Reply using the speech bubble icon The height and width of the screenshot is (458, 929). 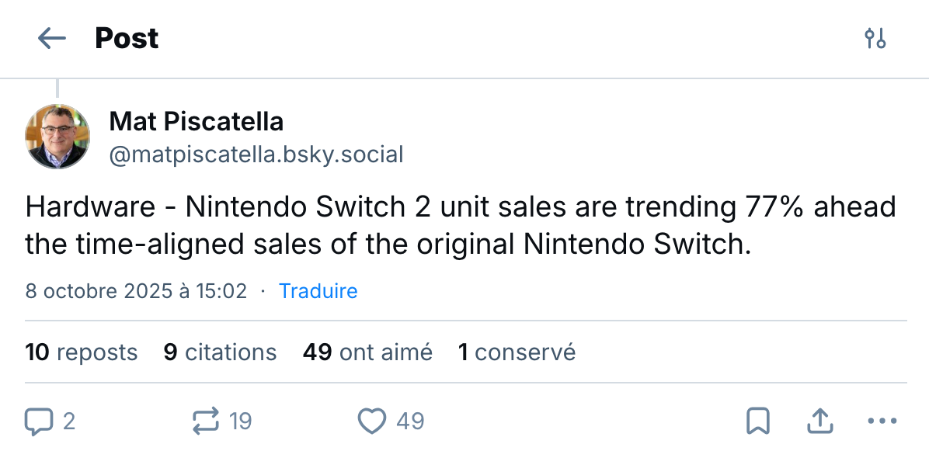point(39,422)
